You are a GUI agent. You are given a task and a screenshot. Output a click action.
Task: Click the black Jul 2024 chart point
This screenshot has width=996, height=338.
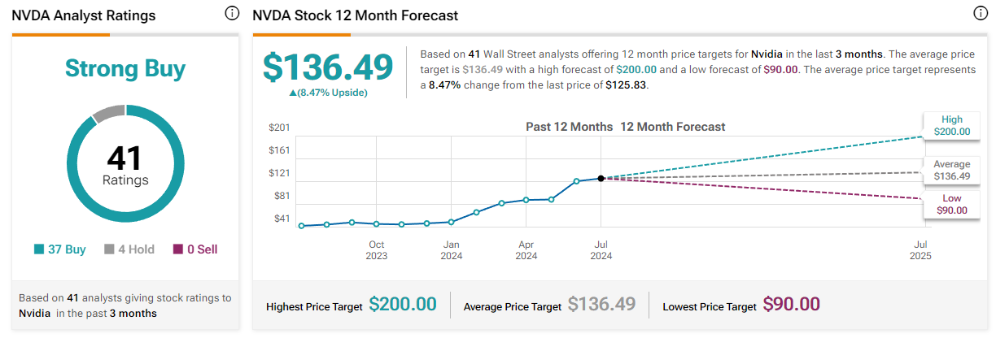click(x=601, y=178)
